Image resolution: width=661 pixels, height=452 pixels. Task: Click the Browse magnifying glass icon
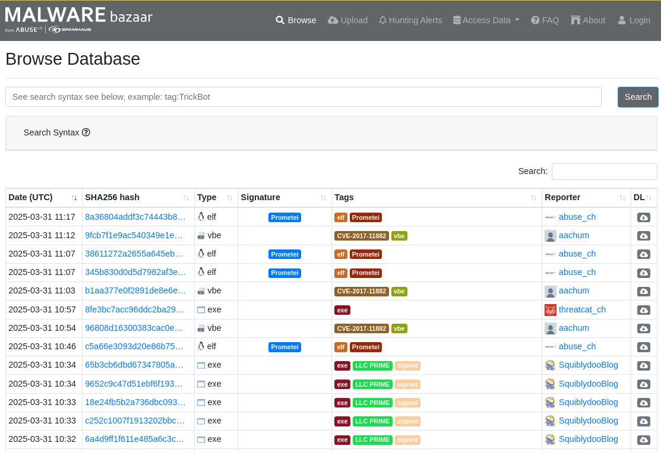click(279, 20)
